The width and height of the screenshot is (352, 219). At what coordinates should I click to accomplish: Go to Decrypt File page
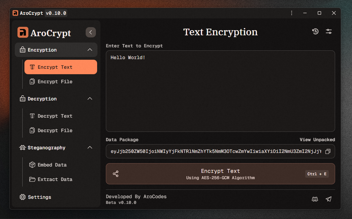[x=61, y=131]
